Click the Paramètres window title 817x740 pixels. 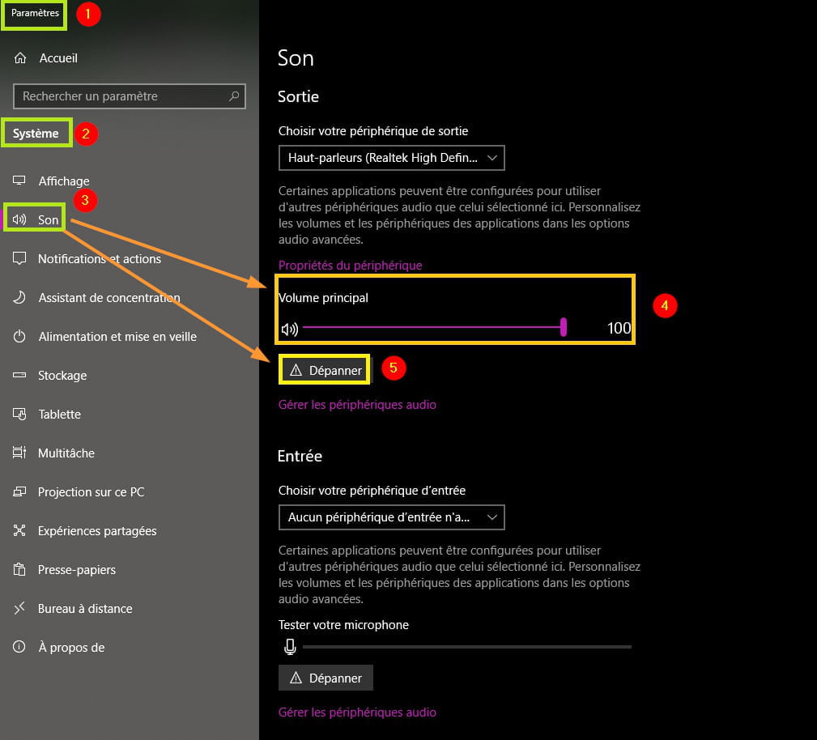[35, 12]
